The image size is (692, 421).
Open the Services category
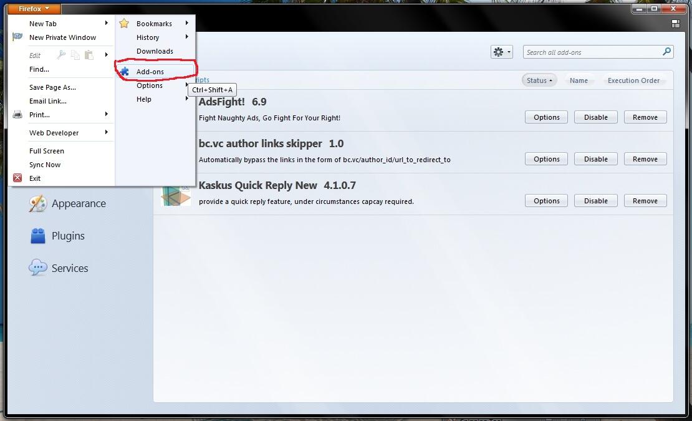pyautogui.click(x=58, y=268)
